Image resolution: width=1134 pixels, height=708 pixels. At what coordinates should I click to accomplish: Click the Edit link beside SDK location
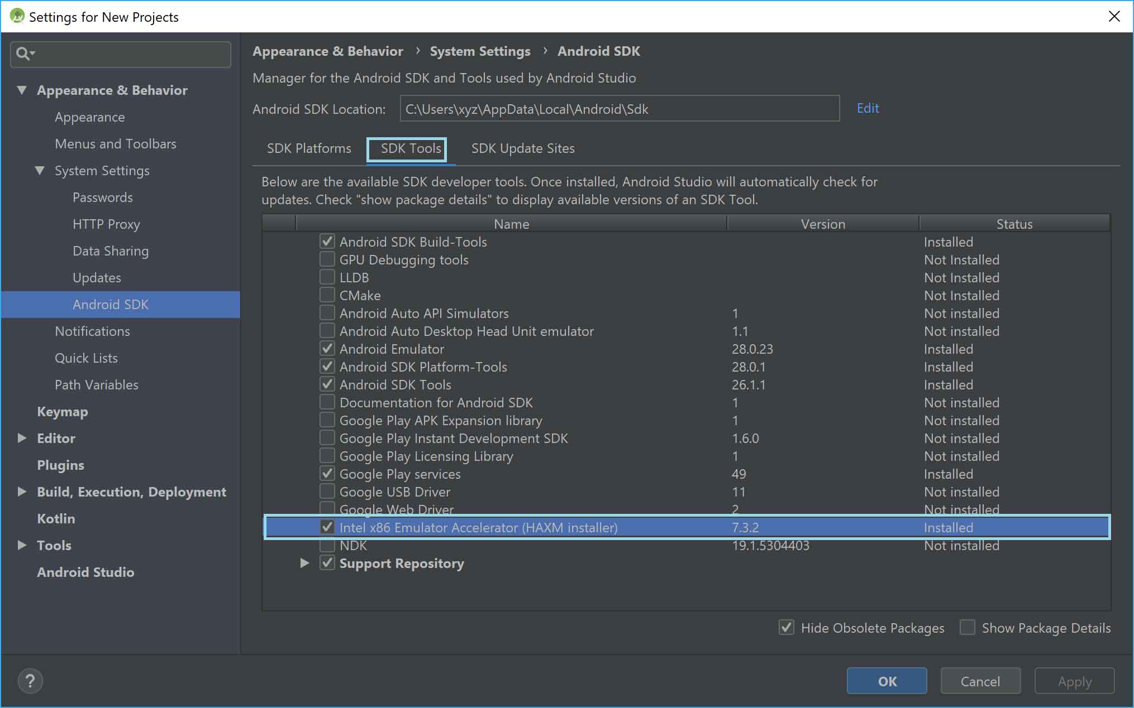[x=868, y=108]
